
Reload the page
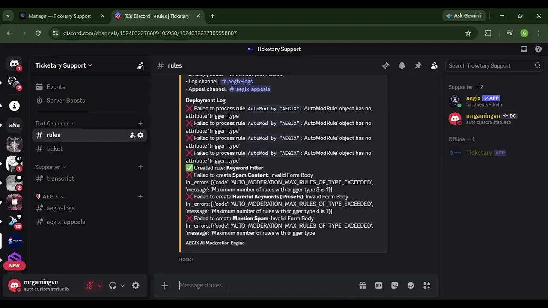(38, 33)
